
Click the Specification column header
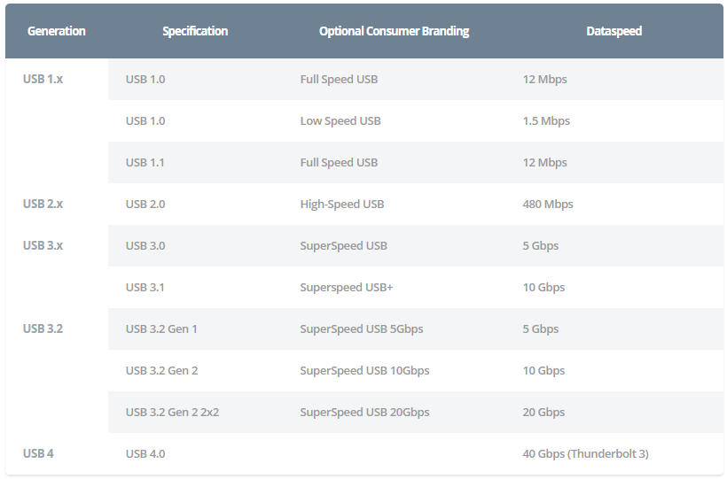(195, 31)
